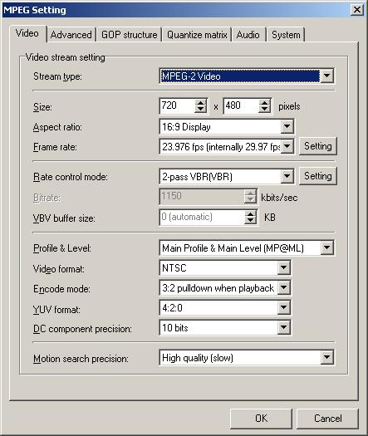Viewport: 368px width, 436px height.
Task: Open Rate control mode dropdown
Action: 287,176
